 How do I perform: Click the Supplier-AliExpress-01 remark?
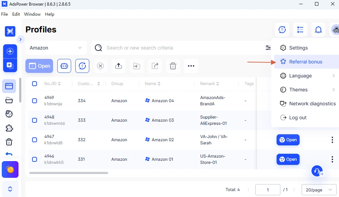pyautogui.click(x=213, y=120)
